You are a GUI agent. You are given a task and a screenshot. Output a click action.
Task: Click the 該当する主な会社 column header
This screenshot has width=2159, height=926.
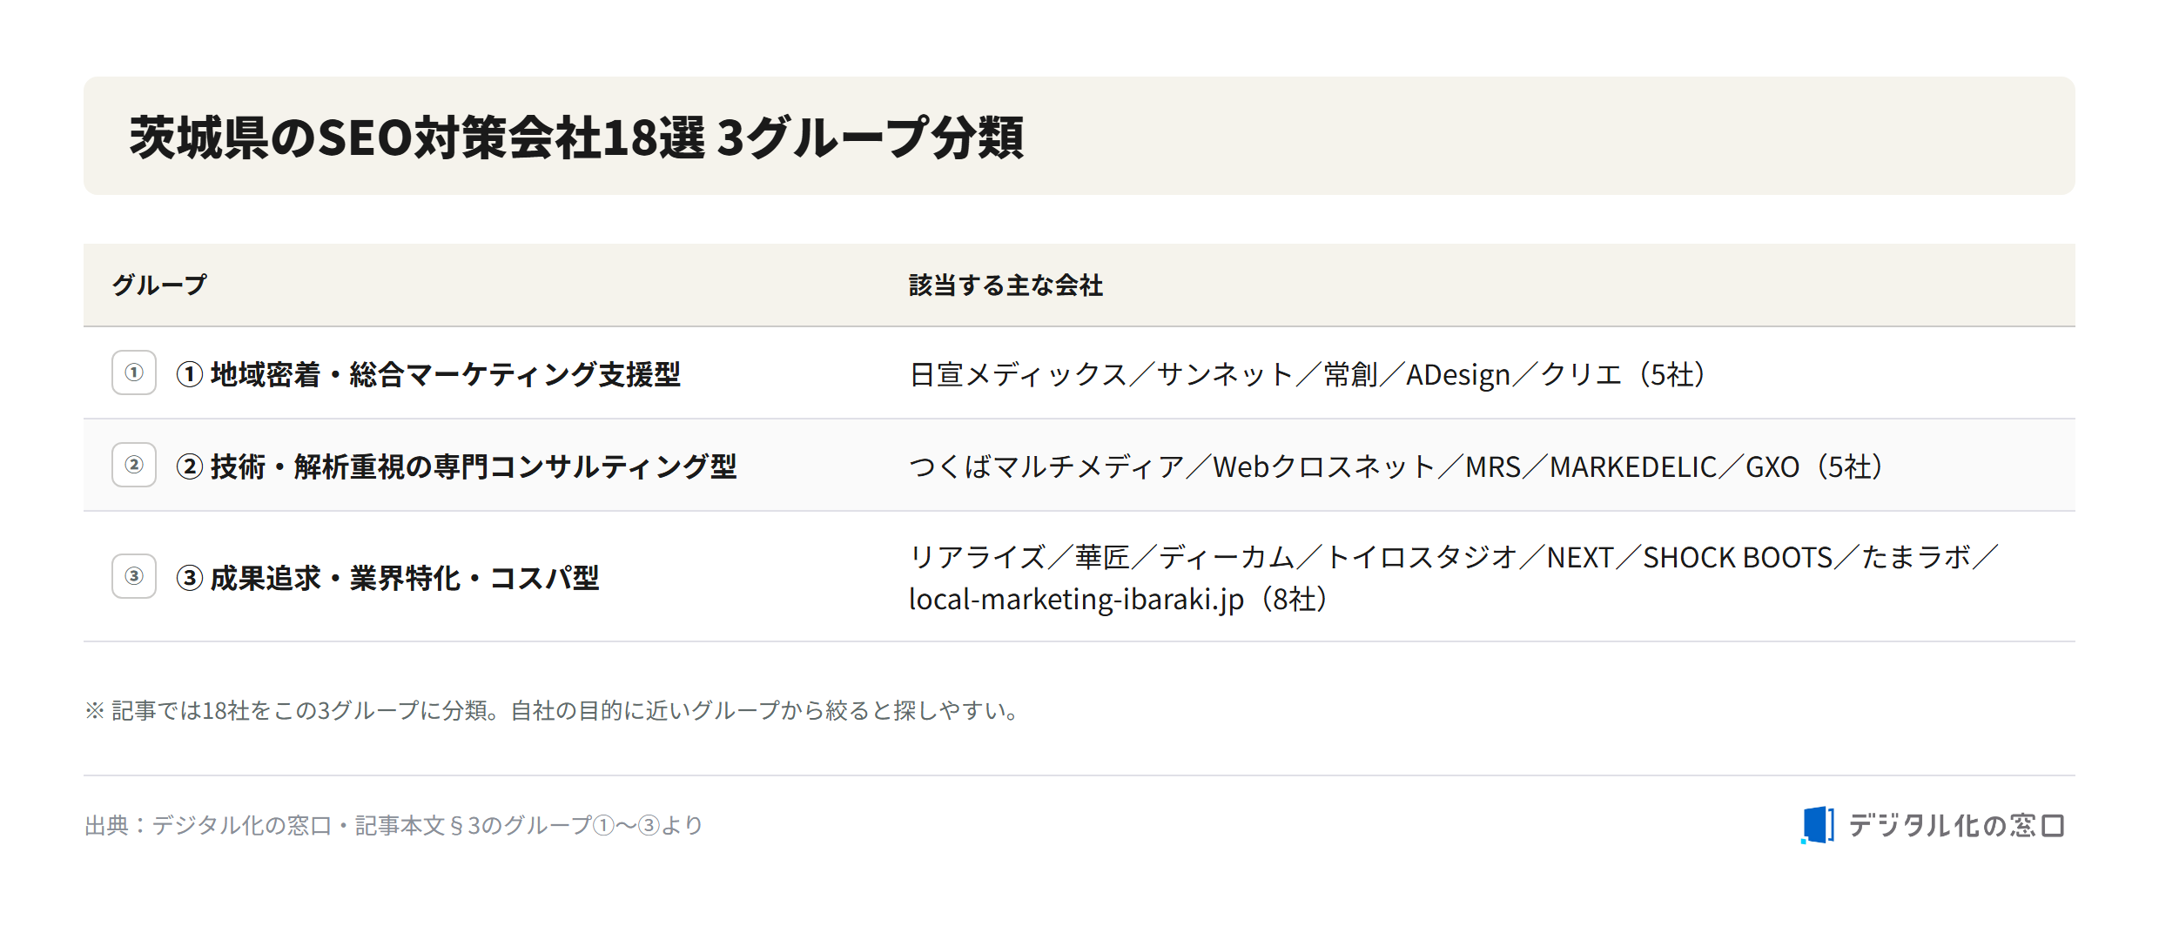pyautogui.click(x=1006, y=285)
